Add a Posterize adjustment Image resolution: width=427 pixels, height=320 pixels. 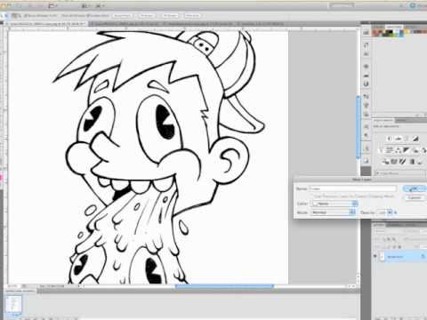[x=394, y=162]
